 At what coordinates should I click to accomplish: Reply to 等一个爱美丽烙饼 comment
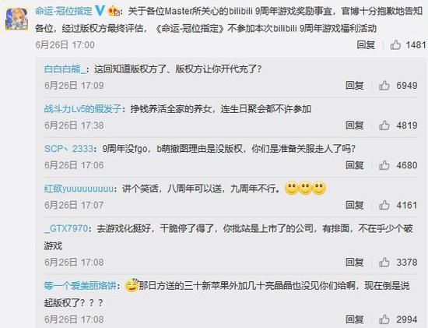(355, 319)
